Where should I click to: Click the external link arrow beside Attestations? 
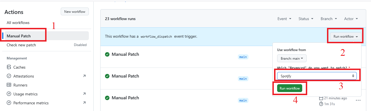(x=84, y=76)
